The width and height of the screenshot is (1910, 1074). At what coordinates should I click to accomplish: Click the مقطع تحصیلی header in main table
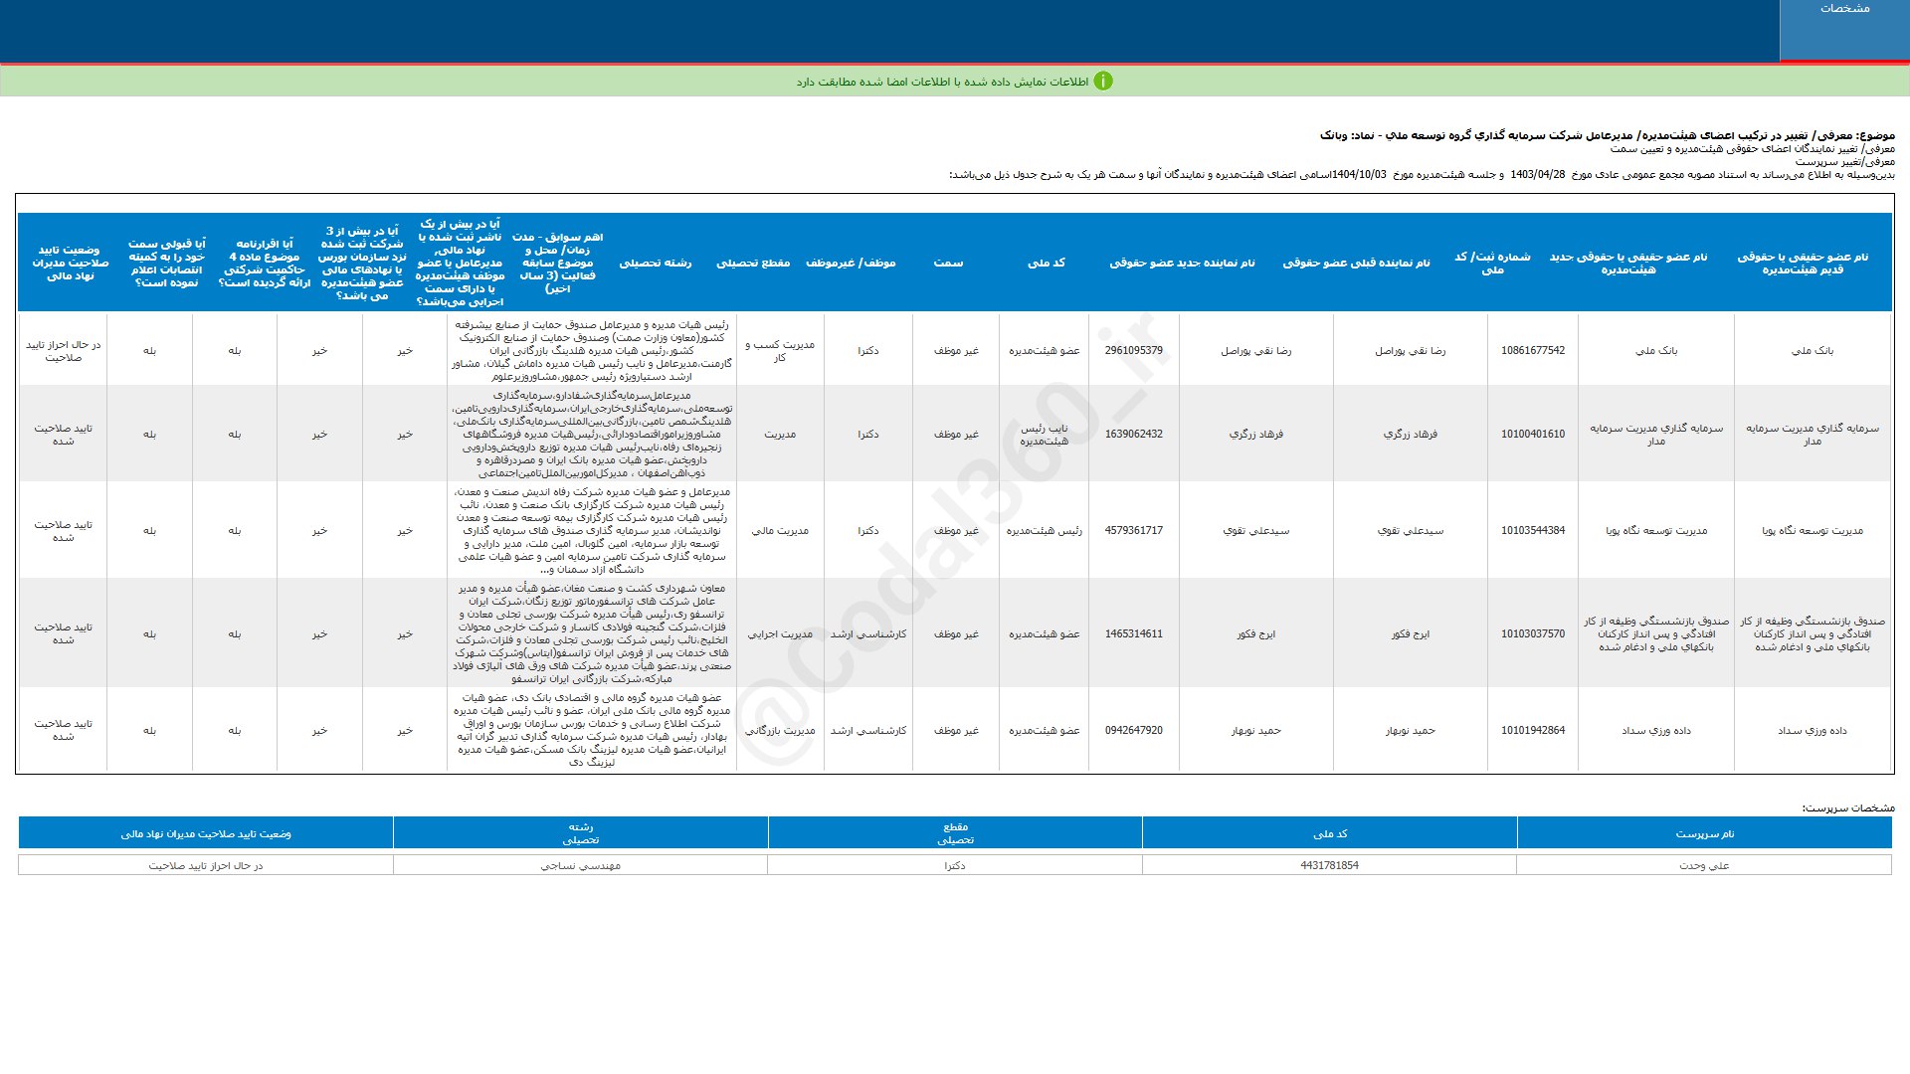click(753, 263)
